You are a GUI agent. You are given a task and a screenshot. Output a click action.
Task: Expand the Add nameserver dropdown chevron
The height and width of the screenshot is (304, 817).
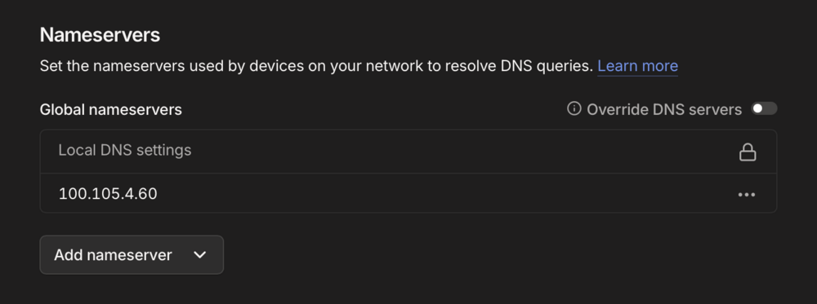199,254
